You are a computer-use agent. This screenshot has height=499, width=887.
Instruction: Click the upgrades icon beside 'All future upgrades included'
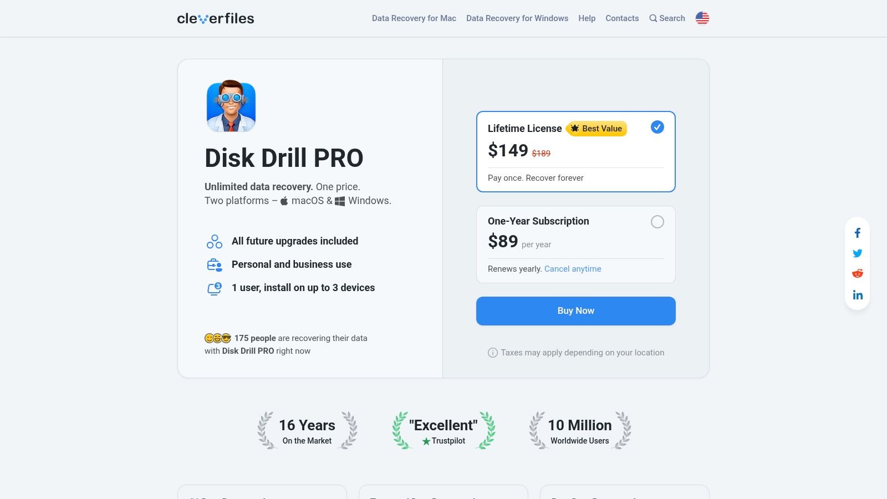tap(215, 241)
